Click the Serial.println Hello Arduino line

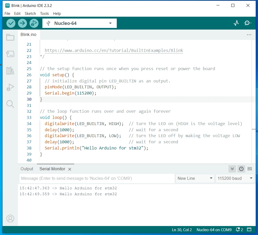click(97, 148)
